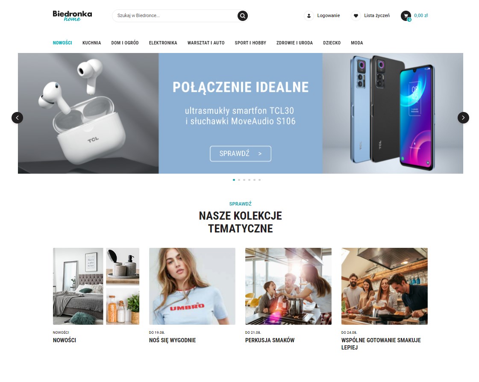
Task: Advance to next banner slide arrow
Action: [463, 118]
